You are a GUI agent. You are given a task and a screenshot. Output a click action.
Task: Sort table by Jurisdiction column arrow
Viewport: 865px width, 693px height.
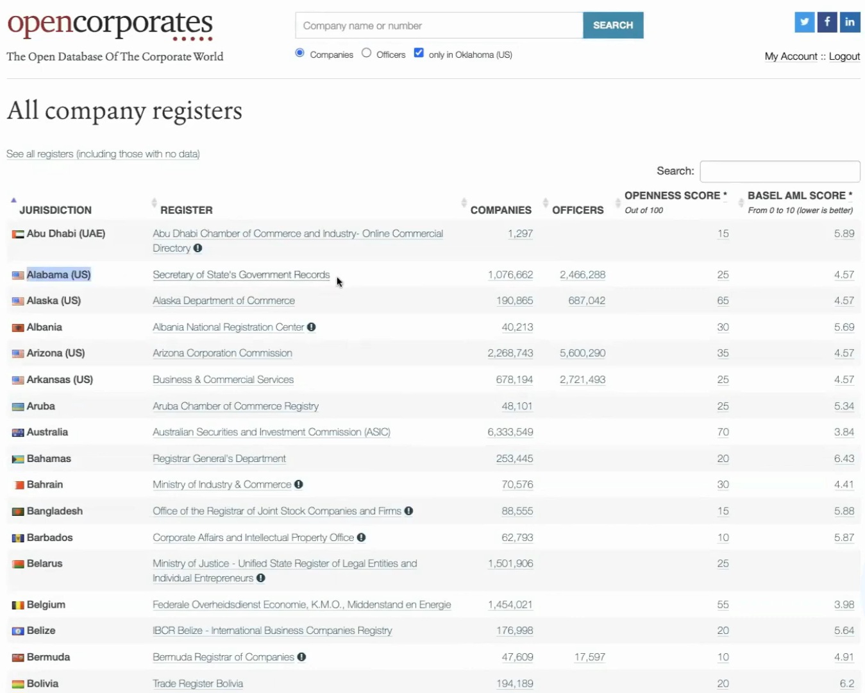tap(13, 200)
